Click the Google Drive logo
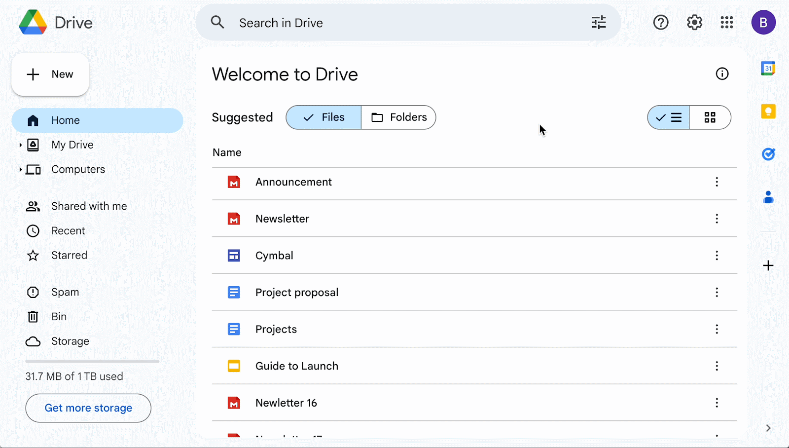789x448 pixels. [55, 22]
